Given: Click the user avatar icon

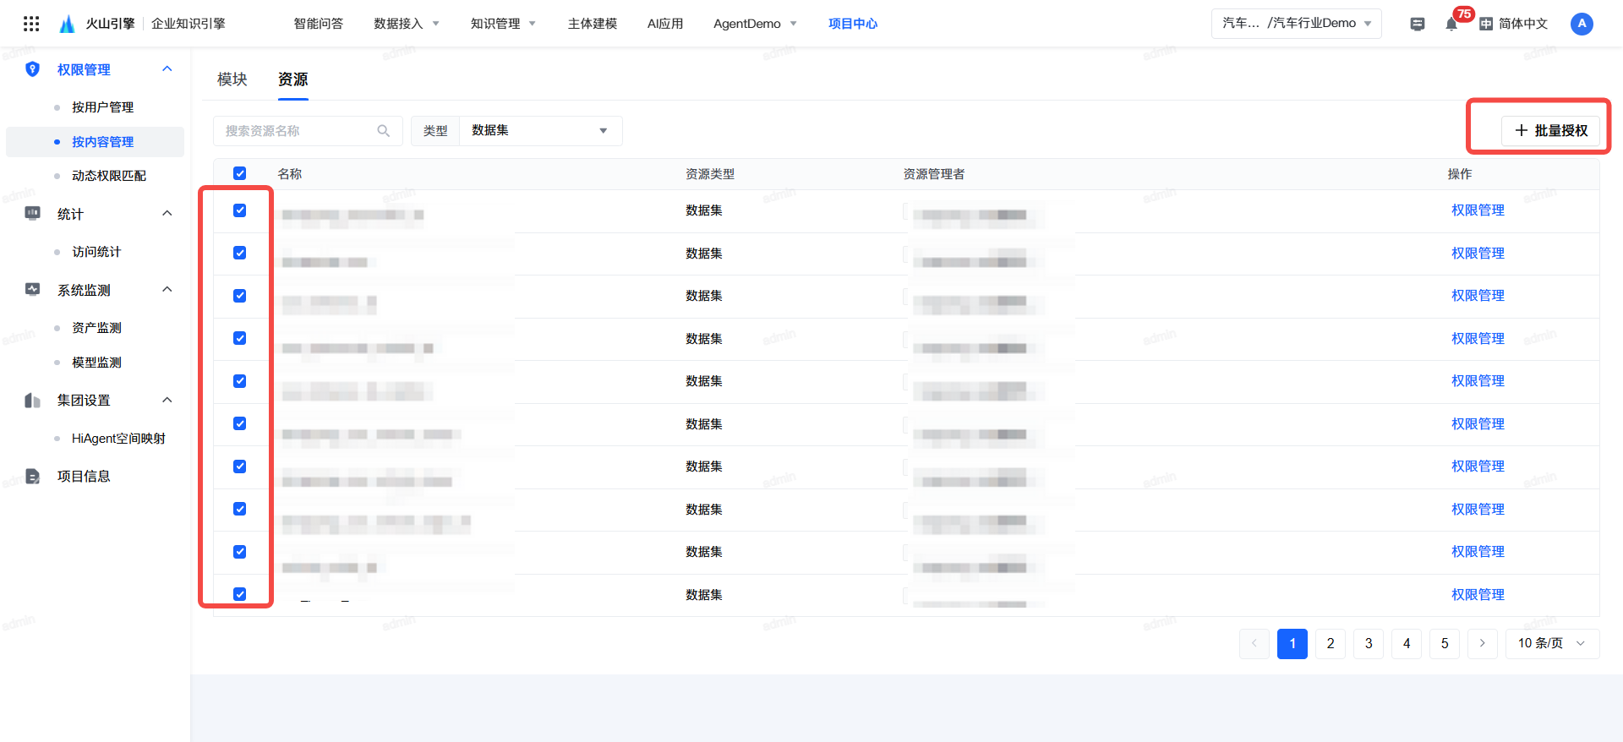Looking at the screenshot, I should coord(1581,24).
